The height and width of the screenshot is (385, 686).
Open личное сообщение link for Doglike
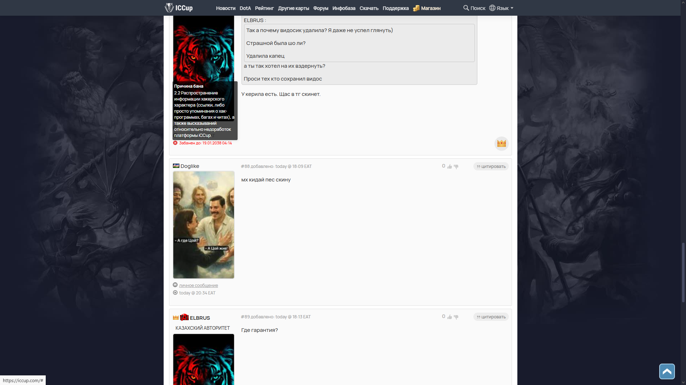point(198,286)
